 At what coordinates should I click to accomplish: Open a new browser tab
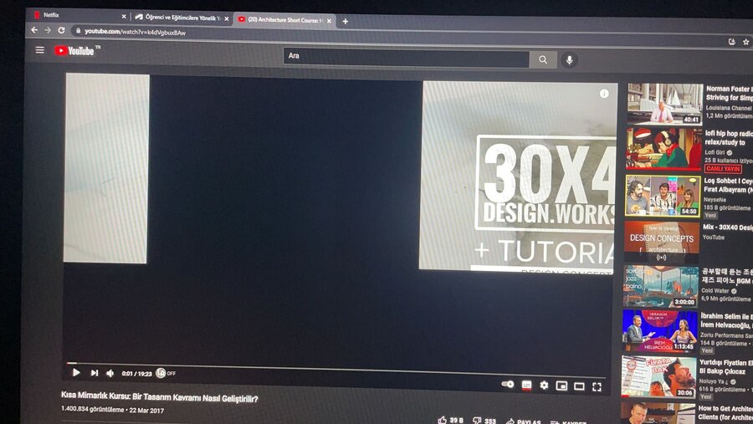pyautogui.click(x=346, y=21)
